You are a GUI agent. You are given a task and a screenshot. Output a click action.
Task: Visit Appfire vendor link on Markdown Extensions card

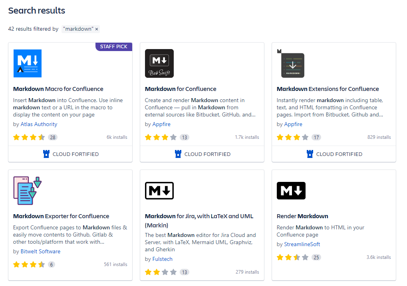[x=293, y=124]
